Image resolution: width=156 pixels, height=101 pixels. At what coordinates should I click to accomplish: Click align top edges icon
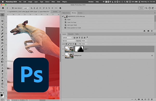(44, 8)
